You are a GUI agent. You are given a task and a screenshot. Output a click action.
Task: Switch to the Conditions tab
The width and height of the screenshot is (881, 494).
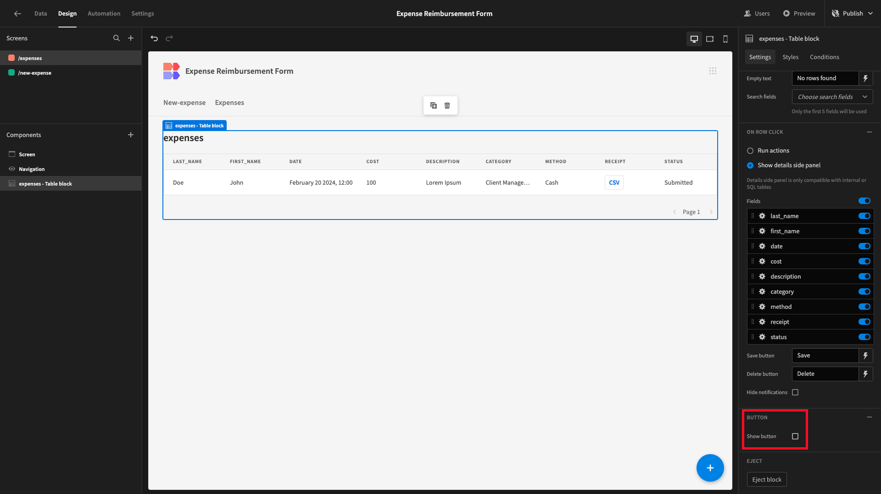824,57
